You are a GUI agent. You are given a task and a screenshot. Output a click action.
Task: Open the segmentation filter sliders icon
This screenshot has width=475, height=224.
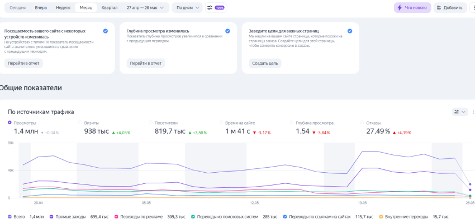point(210,8)
